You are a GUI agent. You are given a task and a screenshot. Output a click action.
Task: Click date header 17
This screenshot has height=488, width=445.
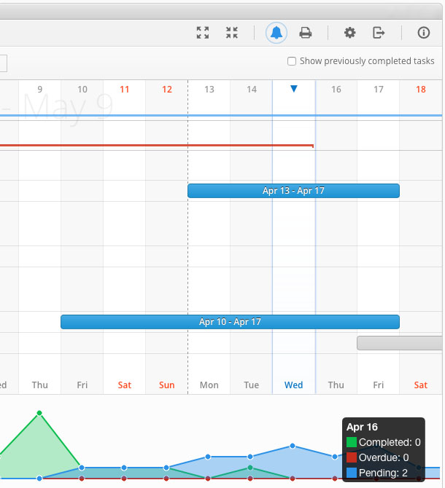(x=379, y=90)
